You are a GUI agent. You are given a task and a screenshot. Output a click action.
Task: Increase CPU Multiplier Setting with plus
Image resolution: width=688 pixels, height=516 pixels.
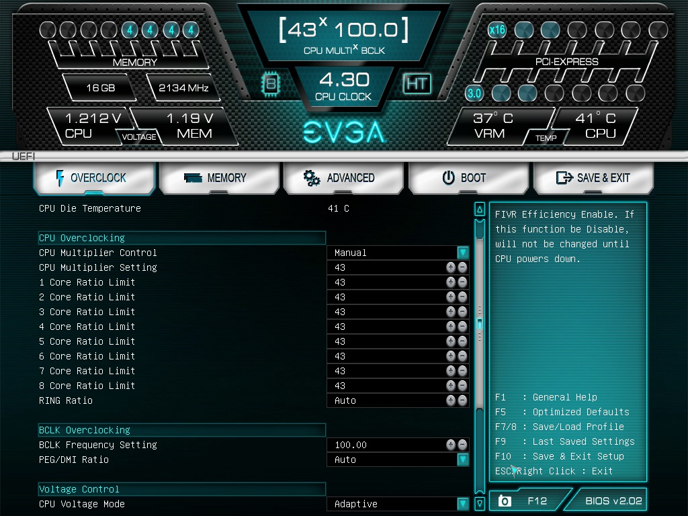451,267
